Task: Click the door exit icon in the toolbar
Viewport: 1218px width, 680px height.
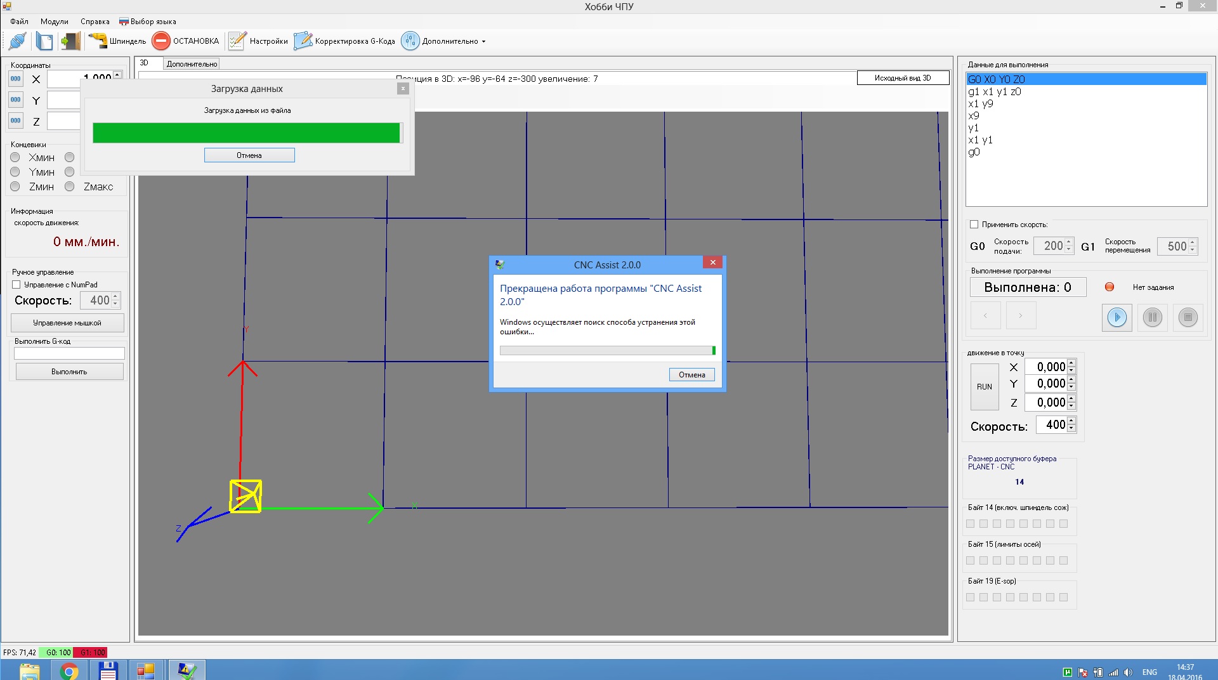Action: 70,41
